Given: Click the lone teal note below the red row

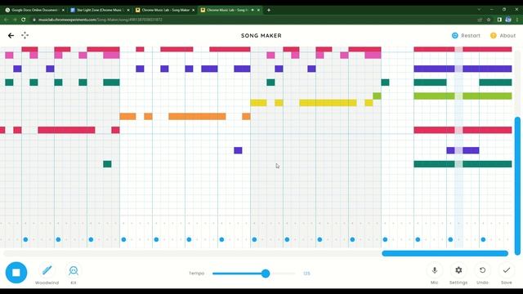Looking at the screenshot, I should pyautogui.click(x=107, y=164).
